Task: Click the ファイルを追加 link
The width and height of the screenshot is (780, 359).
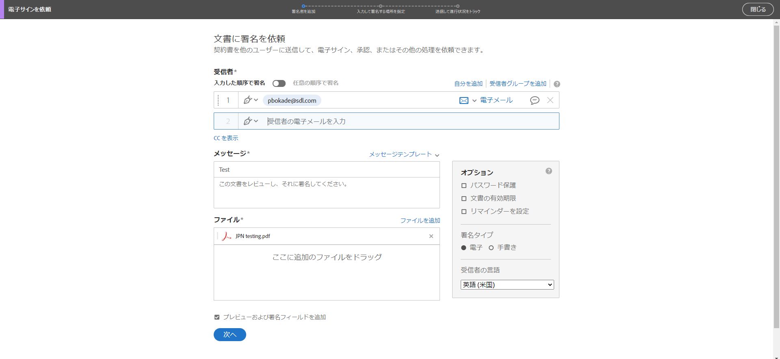Action: [420, 221]
